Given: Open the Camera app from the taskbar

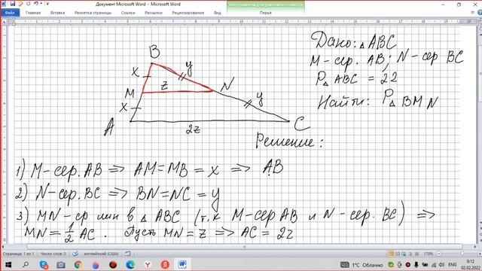Looking at the screenshot, I should pos(61,264).
